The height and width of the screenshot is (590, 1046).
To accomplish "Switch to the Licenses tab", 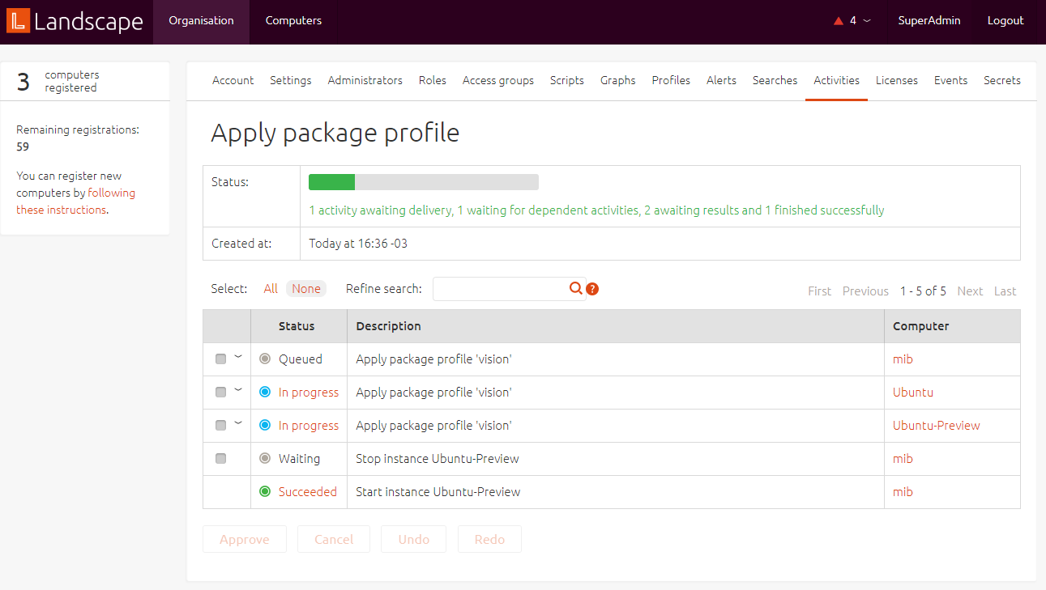I will (897, 80).
